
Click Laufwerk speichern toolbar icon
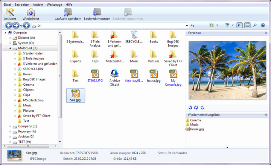(x=68, y=14)
